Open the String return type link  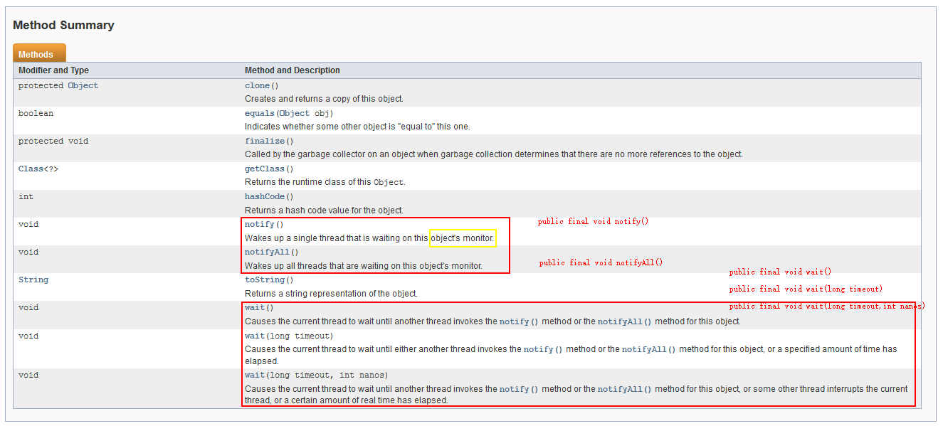point(33,279)
